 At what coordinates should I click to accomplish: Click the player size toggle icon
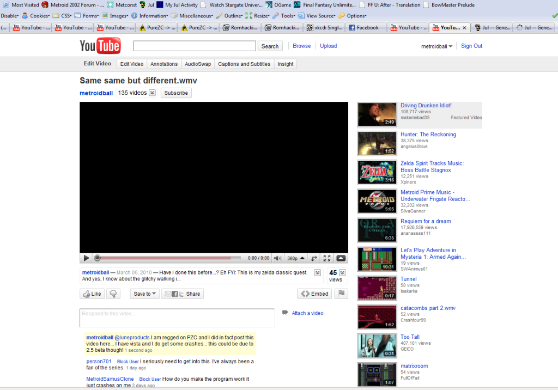(314, 258)
